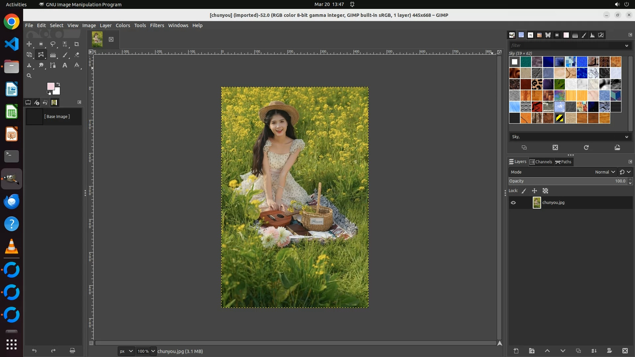Select the Clone stamp tool
The width and height of the screenshot is (635, 357).
pyautogui.click(x=29, y=65)
